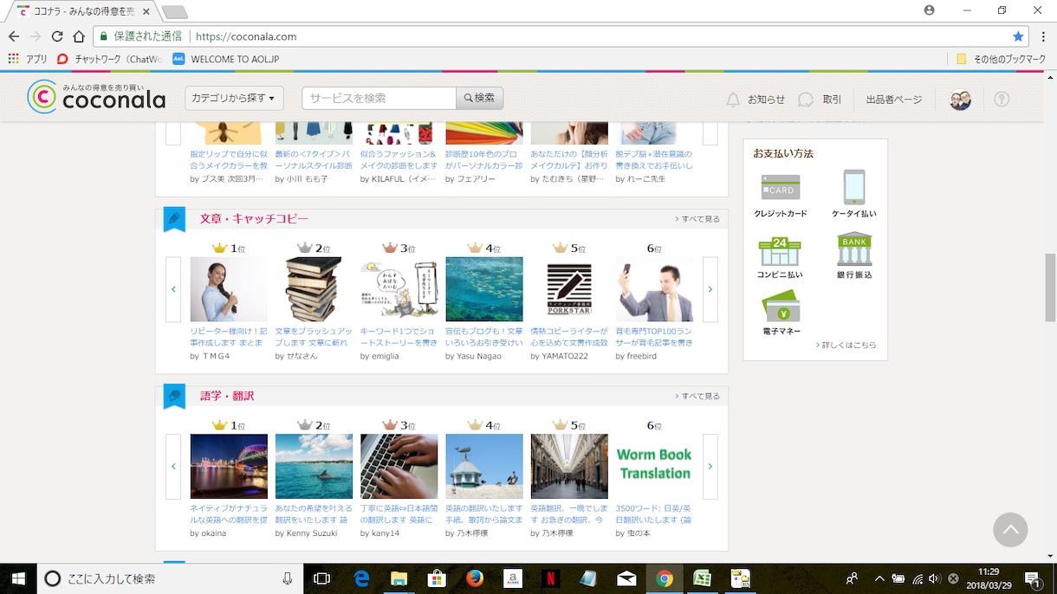Open the 出品者ページ menu item

click(x=894, y=100)
